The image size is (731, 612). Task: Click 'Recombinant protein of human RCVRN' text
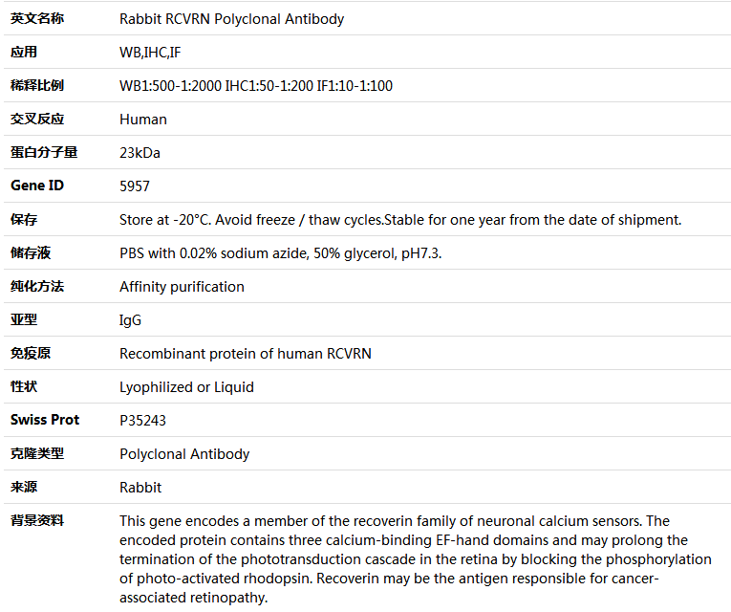[x=246, y=354]
